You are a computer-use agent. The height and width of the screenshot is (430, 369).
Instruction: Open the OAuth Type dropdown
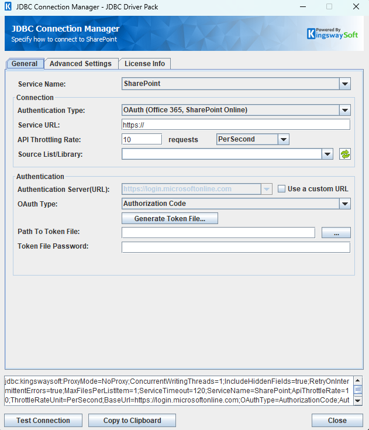click(345, 204)
